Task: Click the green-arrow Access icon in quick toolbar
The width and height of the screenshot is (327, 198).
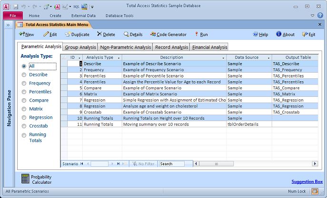Action: click(x=57, y=7)
